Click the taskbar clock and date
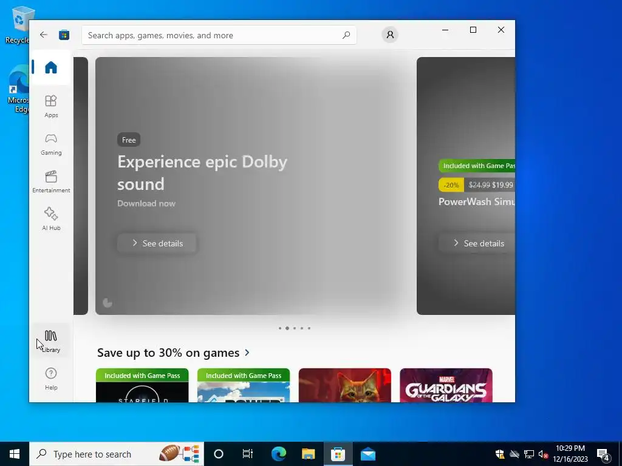This screenshot has width=622, height=466. point(570,454)
